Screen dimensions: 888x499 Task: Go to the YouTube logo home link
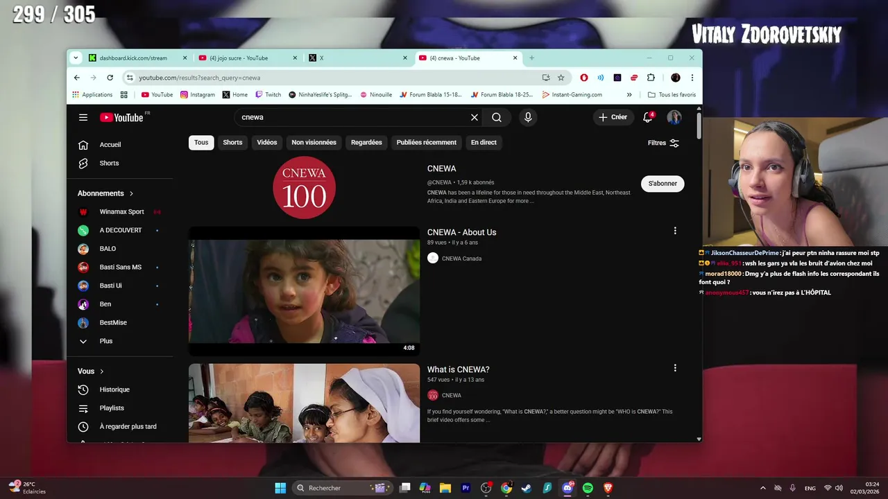[x=121, y=117]
